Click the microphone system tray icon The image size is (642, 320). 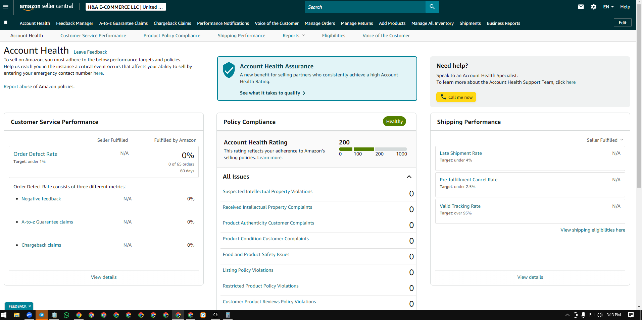point(584,315)
